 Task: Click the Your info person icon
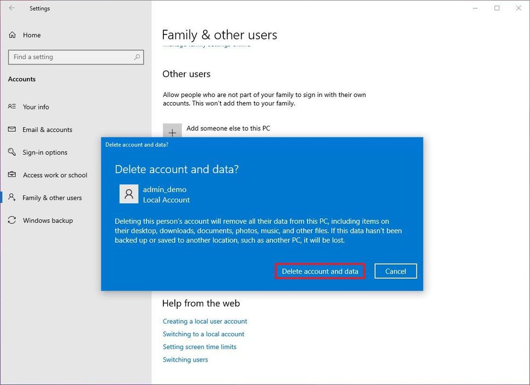12,107
